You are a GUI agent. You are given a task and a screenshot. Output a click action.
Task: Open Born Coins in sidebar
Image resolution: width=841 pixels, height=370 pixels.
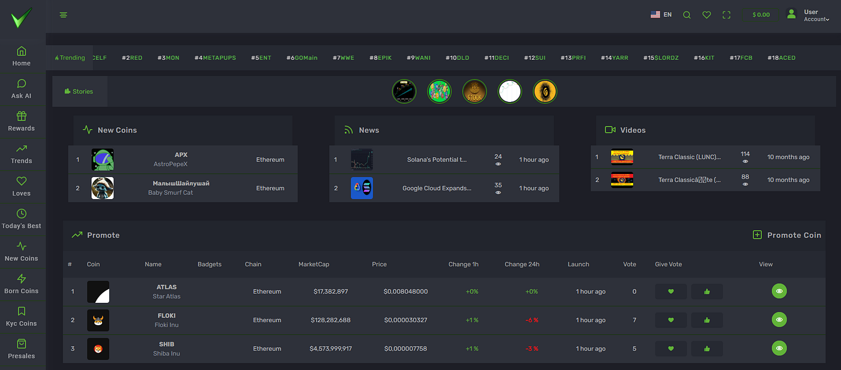(x=22, y=284)
